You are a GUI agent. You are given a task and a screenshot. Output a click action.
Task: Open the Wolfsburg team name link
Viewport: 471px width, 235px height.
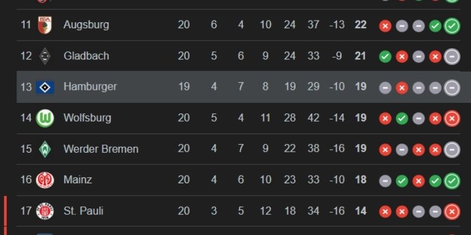pos(87,118)
